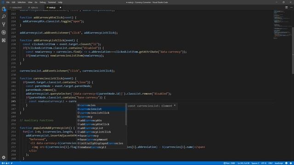Choose 'addCurrencyBtnClick' autocomplete suggestion
Viewport: 294px width, 165px height.
[101, 124]
